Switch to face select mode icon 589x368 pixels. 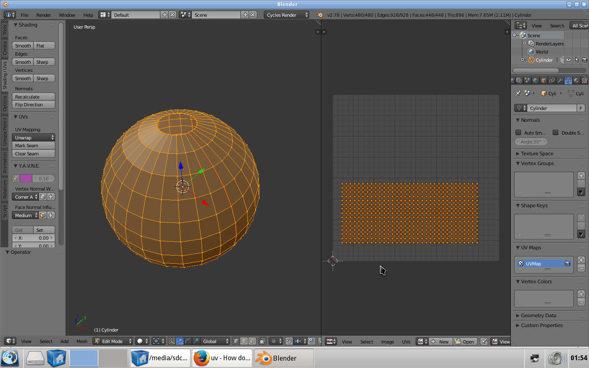pyautogui.click(x=252, y=341)
